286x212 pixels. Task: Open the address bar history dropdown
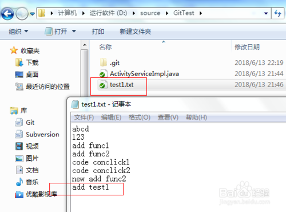pos(266,13)
